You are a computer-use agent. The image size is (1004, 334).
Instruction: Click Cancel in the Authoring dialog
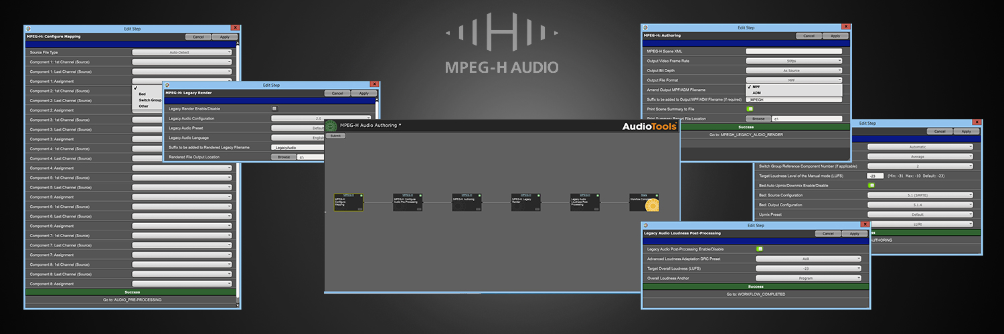pyautogui.click(x=809, y=36)
